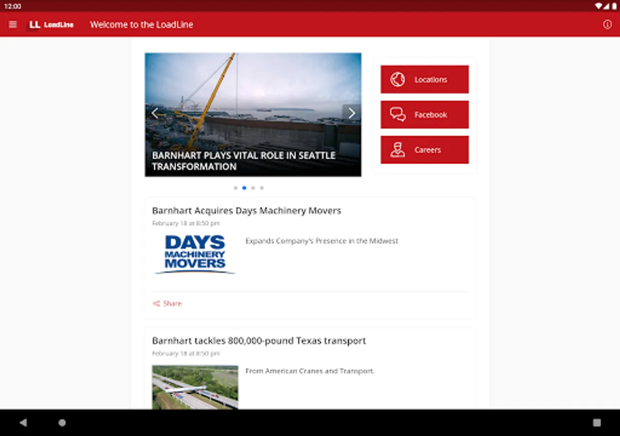Viewport: 620px width, 436px height.
Task: Share the Days Machinery Movers article
Action: 167,304
